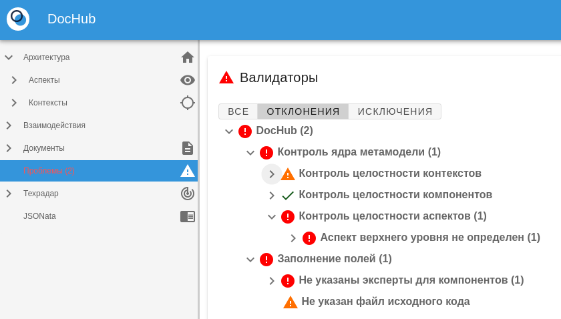Viewport: 561px width, 319px height.
Task: Click red warning triangle next to Валидаторы
Action: pos(226,77)
